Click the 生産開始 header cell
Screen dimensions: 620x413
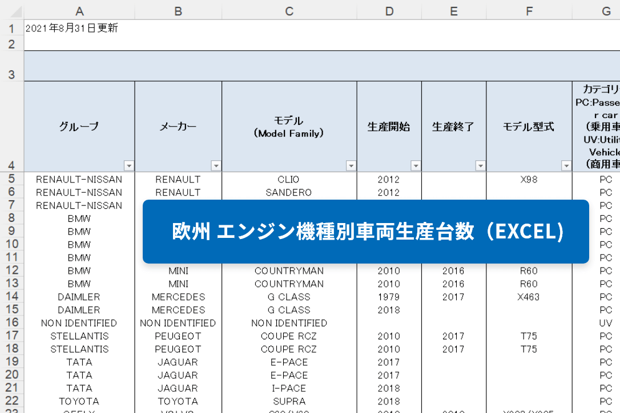pyautogui.click(x=389, y=127)
